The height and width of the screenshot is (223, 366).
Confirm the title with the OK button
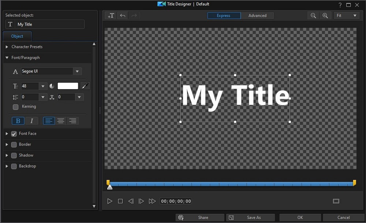300,217
